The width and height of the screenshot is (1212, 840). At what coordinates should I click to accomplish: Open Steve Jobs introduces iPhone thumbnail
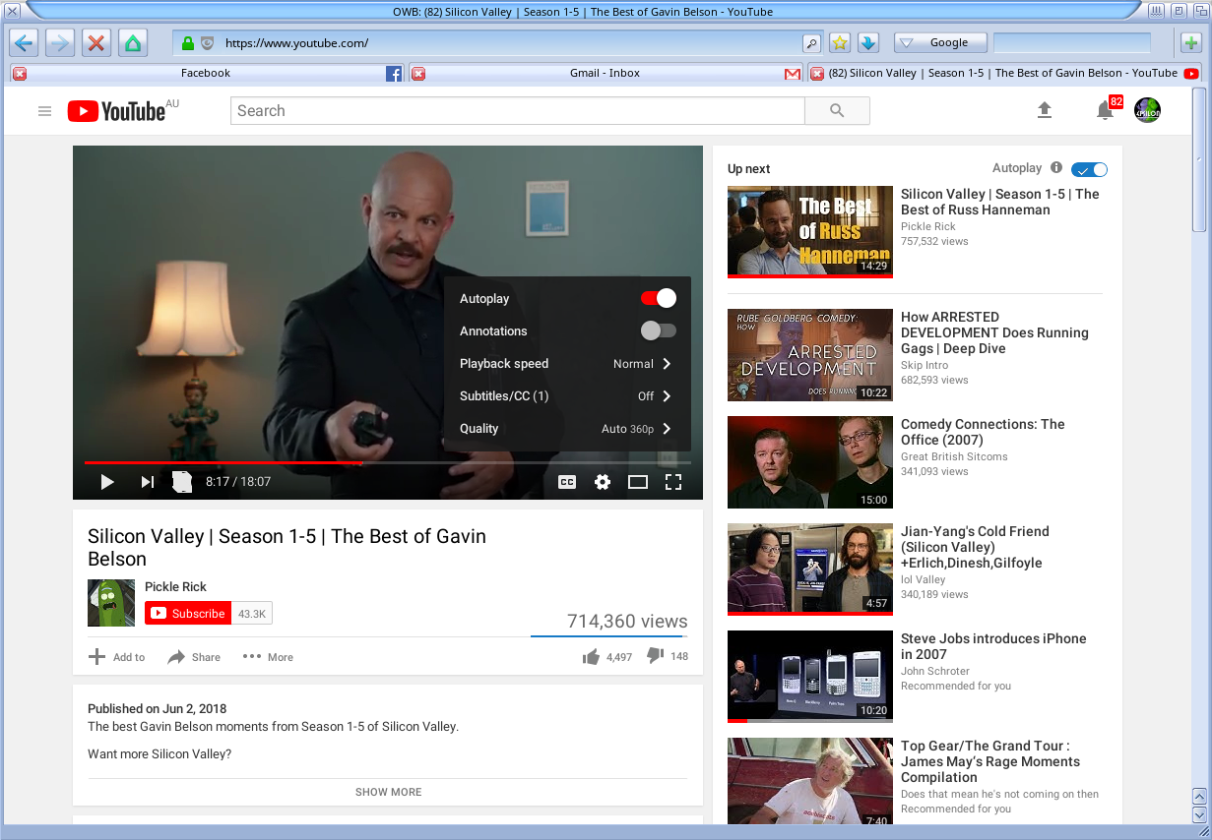click(810, 675)
